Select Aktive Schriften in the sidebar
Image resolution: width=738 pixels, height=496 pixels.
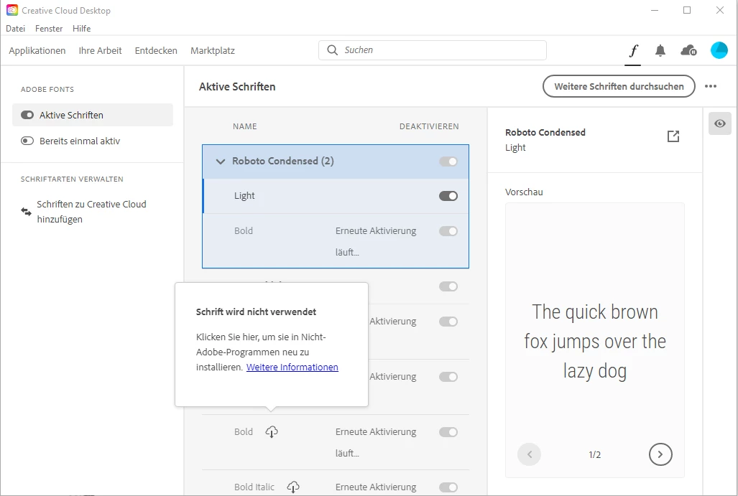(x=93, y=115)
